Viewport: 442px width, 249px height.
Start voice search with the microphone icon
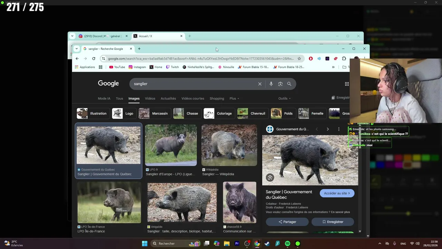point(271,84)
